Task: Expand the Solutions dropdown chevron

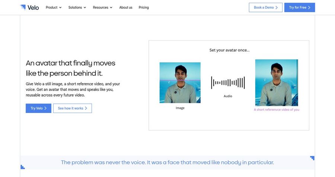Action: click(x=85, y=7)
